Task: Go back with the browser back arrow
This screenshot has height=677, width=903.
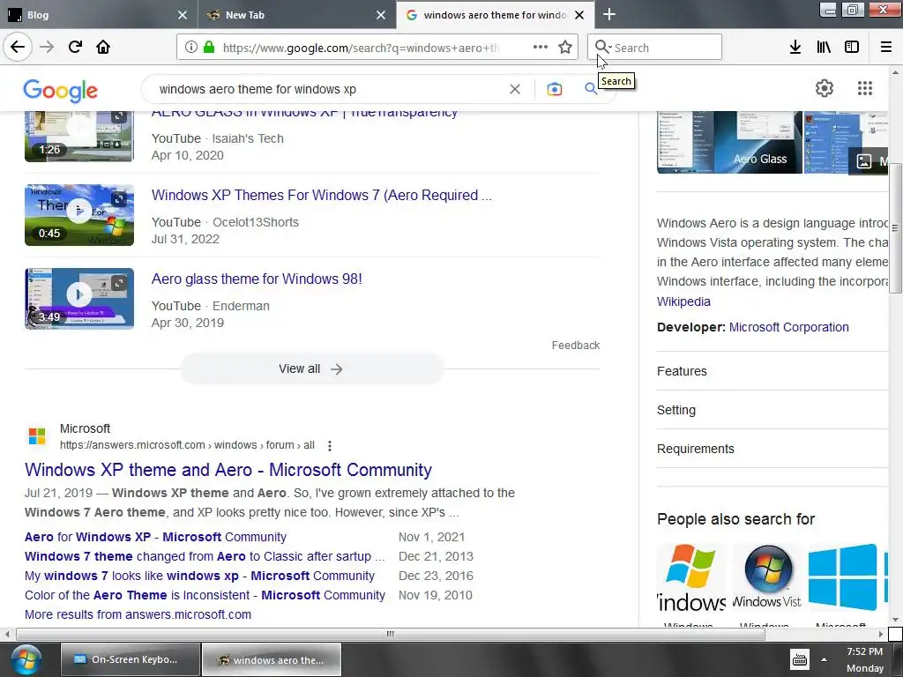Action: [18, 47]
